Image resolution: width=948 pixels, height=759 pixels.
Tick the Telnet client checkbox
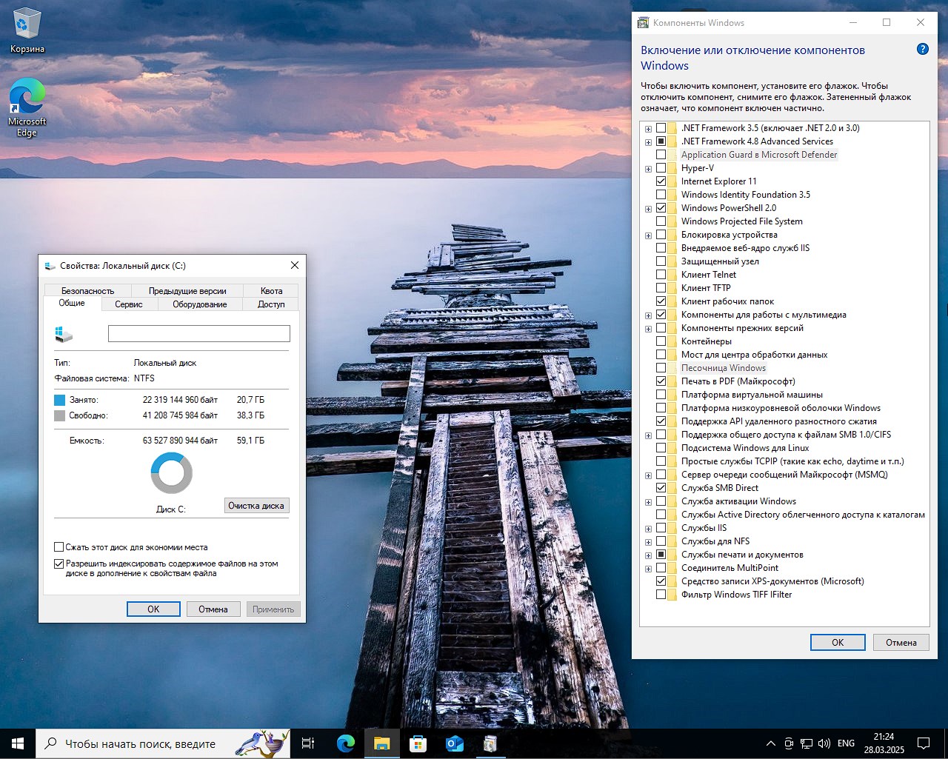pyautogui.click(x=661, y=275)
